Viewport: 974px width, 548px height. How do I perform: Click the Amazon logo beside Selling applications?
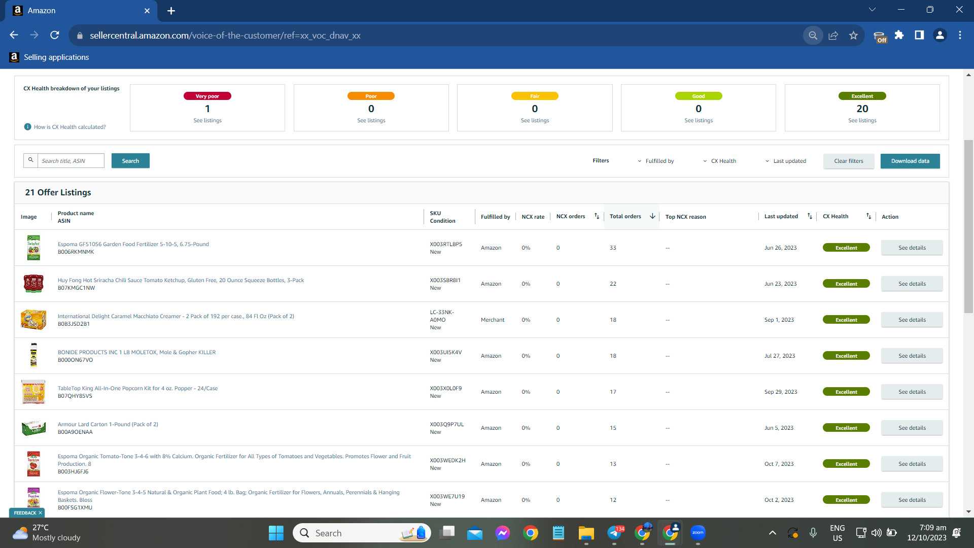(14, 57)
